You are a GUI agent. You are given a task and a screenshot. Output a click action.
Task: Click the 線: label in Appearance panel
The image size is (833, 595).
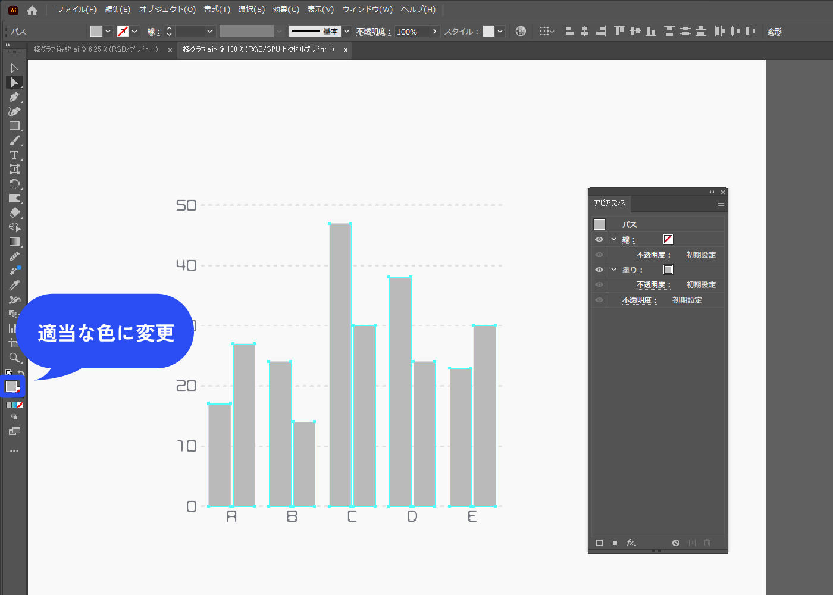point(629,239)
